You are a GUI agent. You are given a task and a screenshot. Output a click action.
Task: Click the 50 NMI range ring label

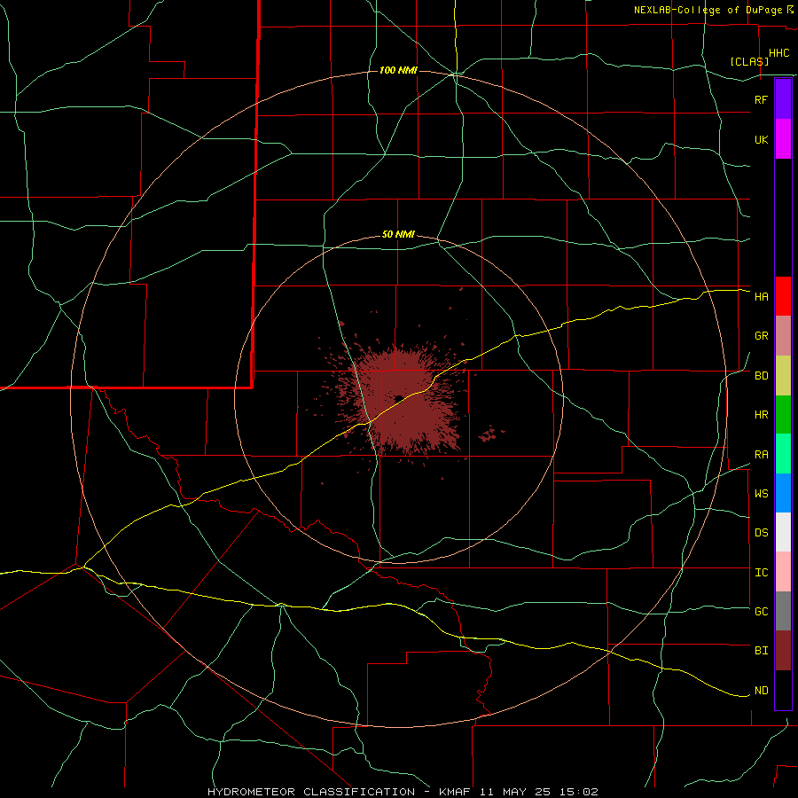pyautogui.click(x=398, y=234)
